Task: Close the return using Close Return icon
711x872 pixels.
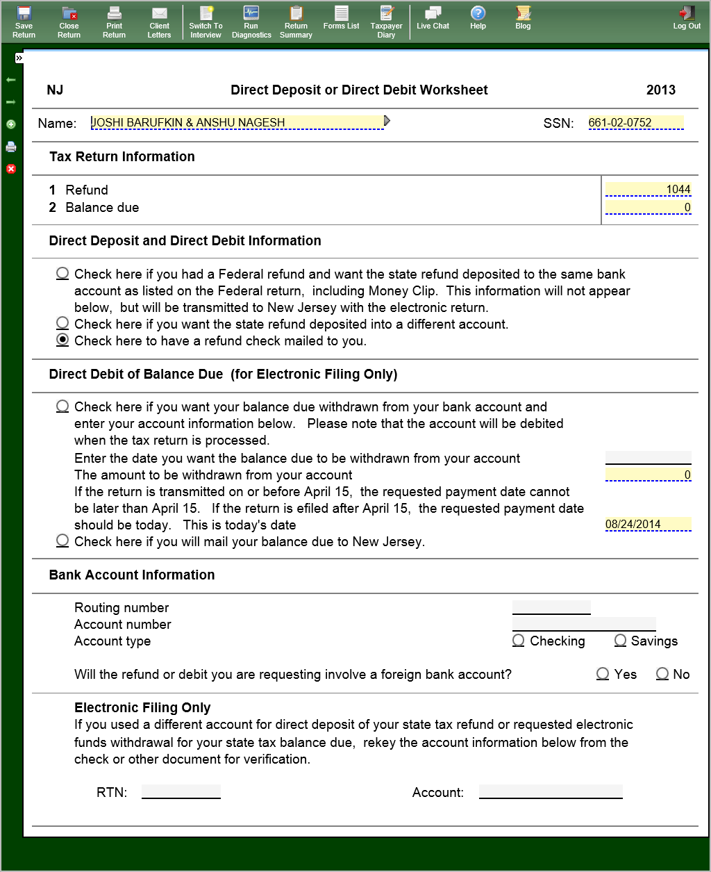Action: 69,22
